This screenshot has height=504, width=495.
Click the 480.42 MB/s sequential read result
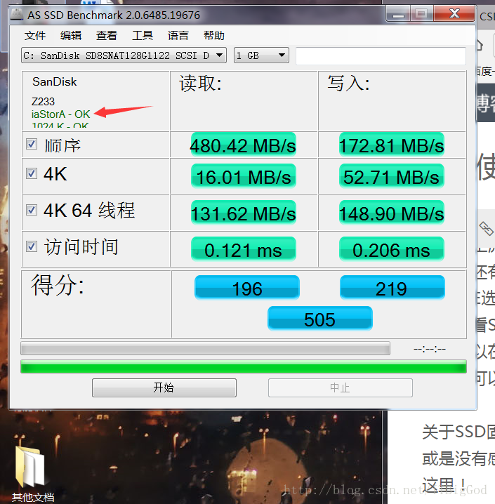pyautogui.click(x=244, y=145)
